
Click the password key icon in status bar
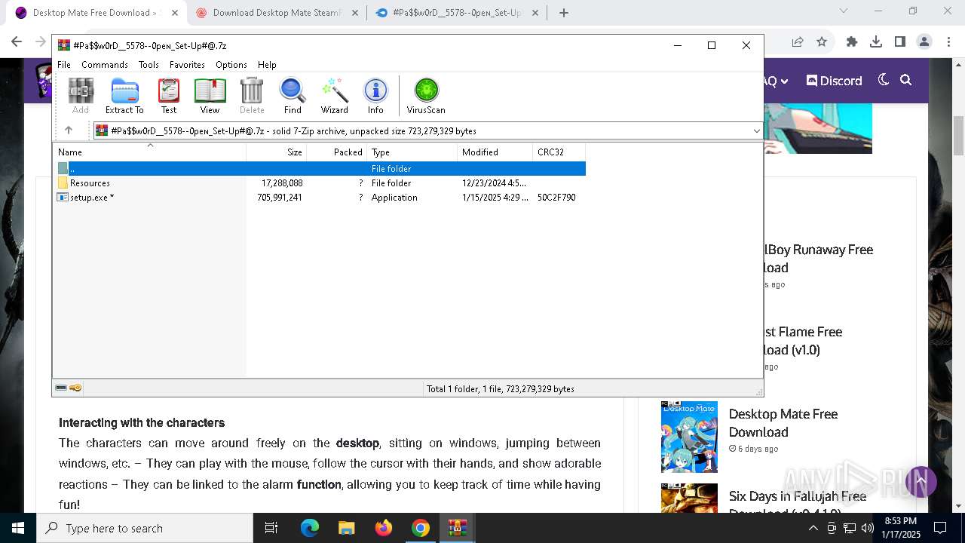coord(75,388)
